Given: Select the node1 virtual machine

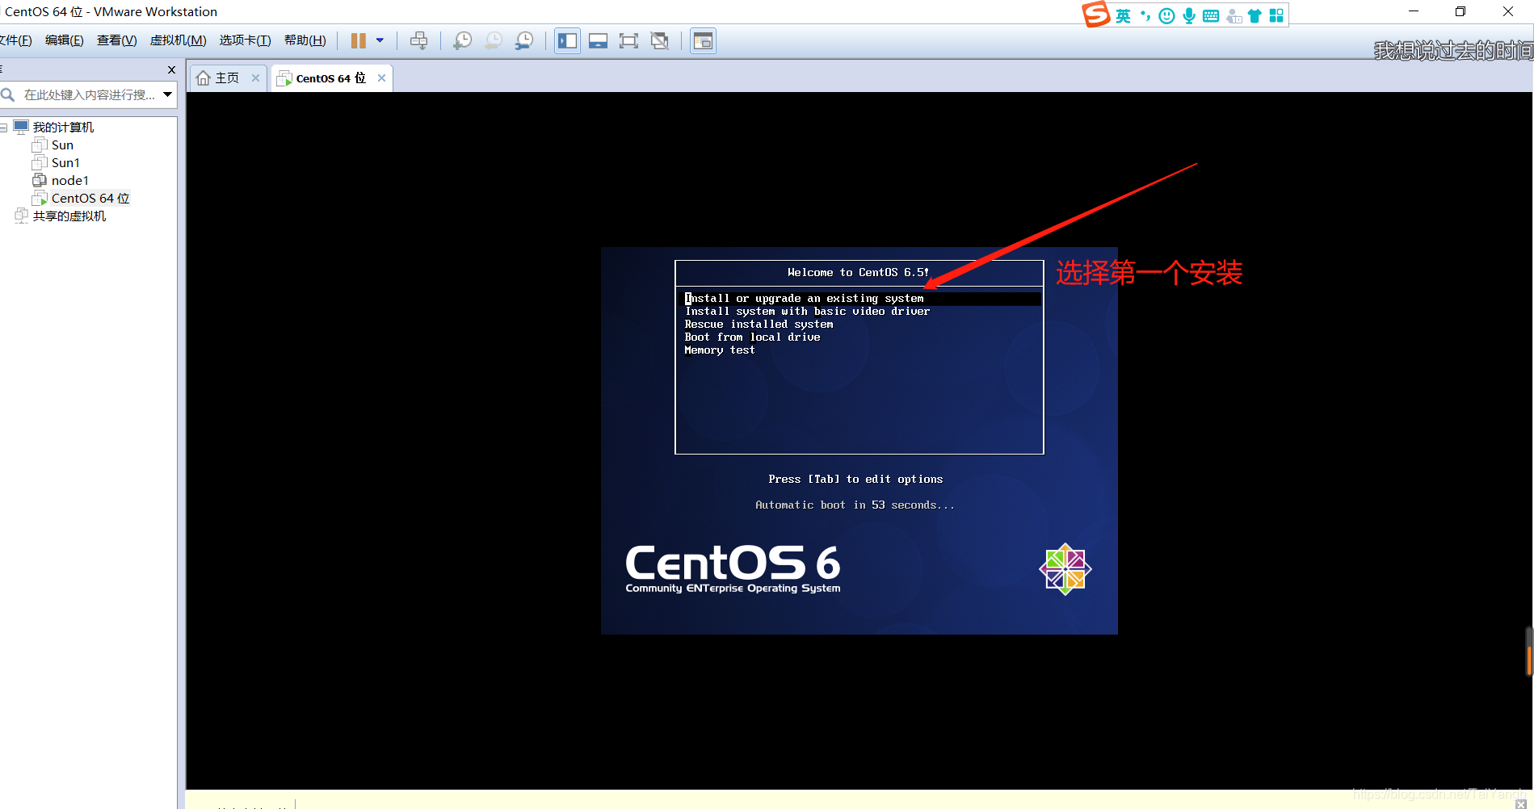Looking at the screenshot, I should 70,181.
